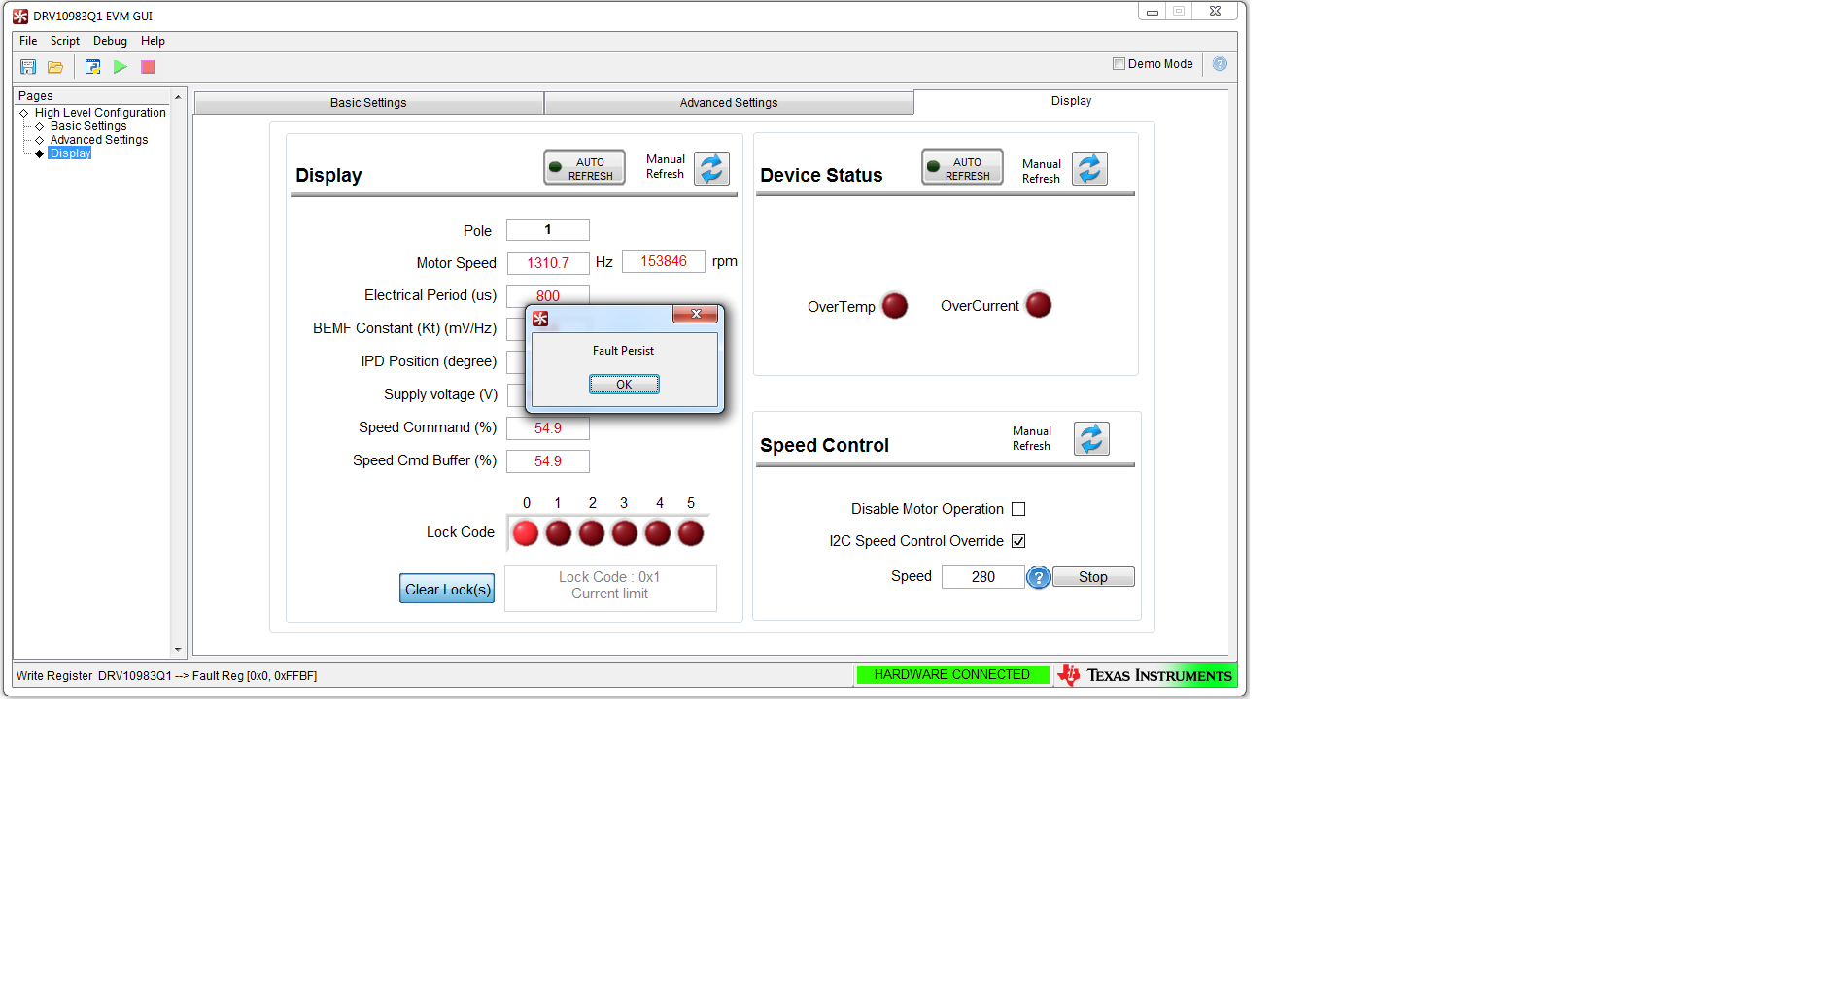1825x985 pixels.
Task: Click the Open file folder toolbar icon
Action: 55,67
